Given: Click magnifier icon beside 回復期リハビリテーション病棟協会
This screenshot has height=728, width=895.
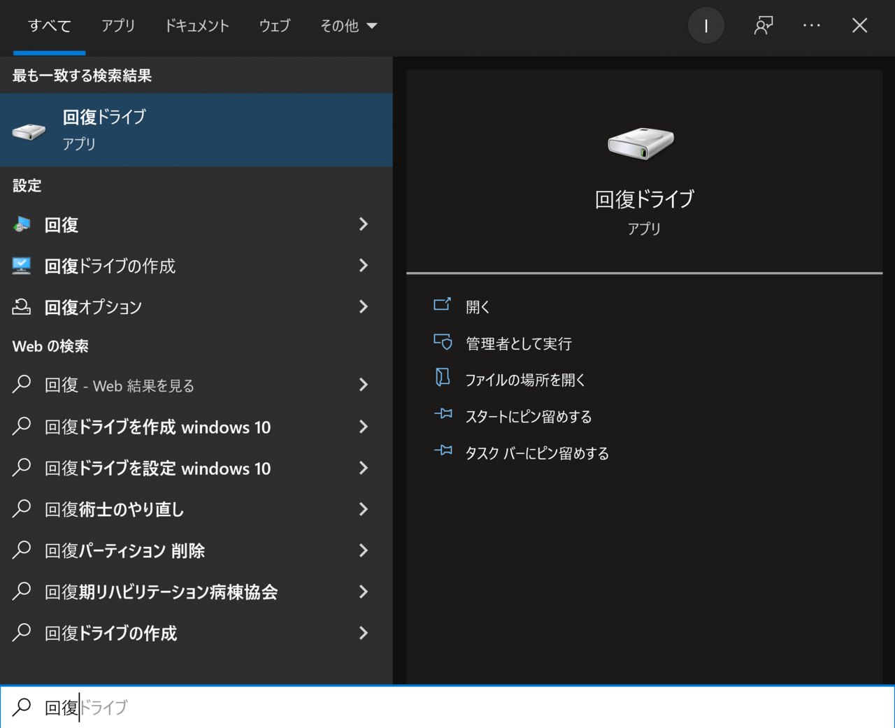Looking at the screenshot, I should (x=22, y=590).
